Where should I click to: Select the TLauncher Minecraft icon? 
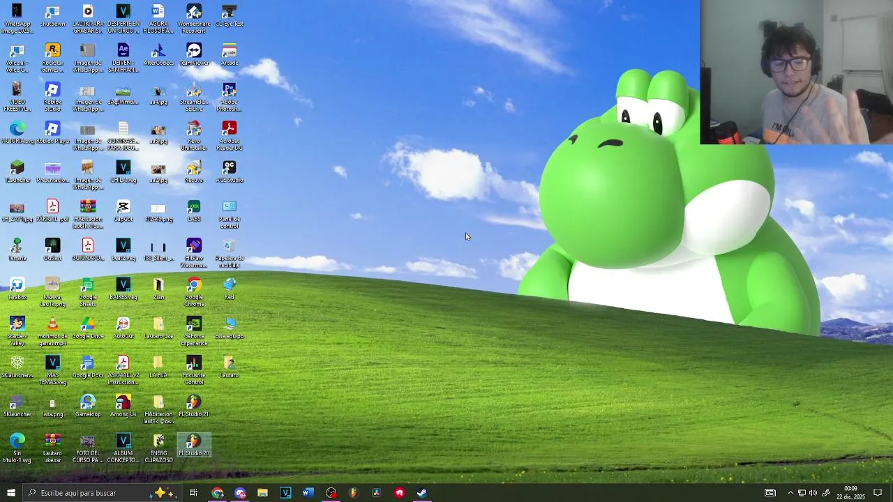tap(17, 172)
